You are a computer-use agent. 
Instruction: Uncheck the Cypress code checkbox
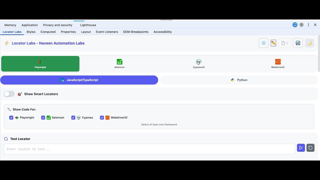pyautogui.click(x=73, y=117)
